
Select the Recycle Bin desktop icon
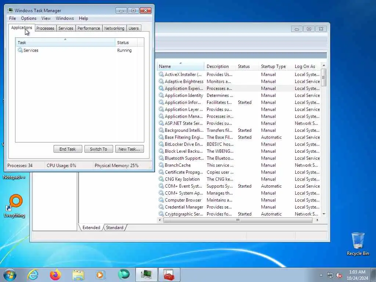358,244
